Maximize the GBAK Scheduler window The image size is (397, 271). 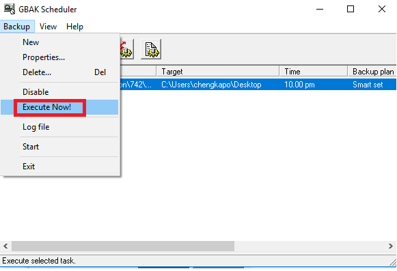point(351,9)
